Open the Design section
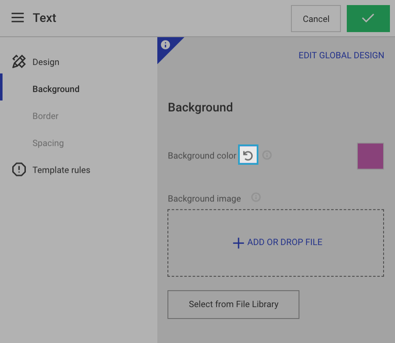This screenshot has height=343, width=395. (46, 62)
